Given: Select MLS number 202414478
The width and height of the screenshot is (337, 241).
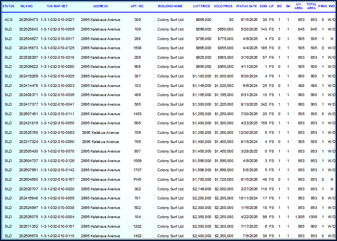Looking at the screenshot, I should tap(29, 86).
